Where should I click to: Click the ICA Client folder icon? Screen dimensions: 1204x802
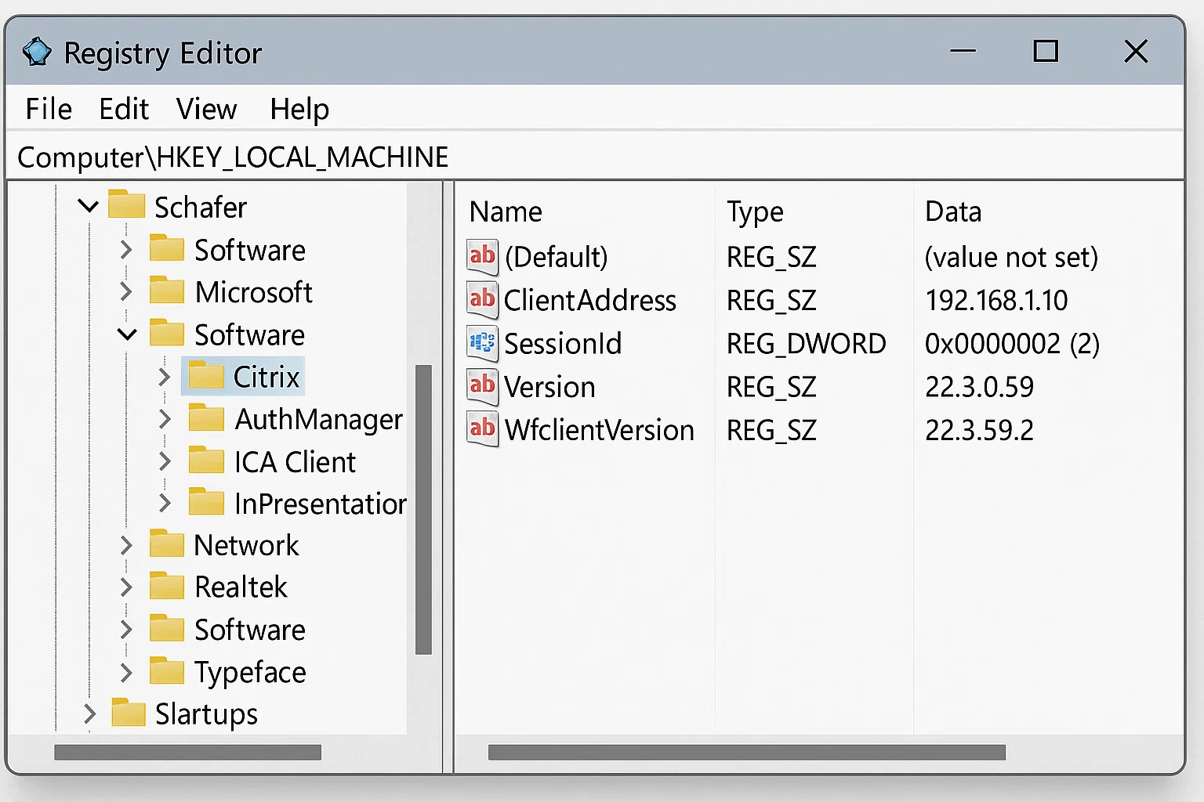click(206, 461)
